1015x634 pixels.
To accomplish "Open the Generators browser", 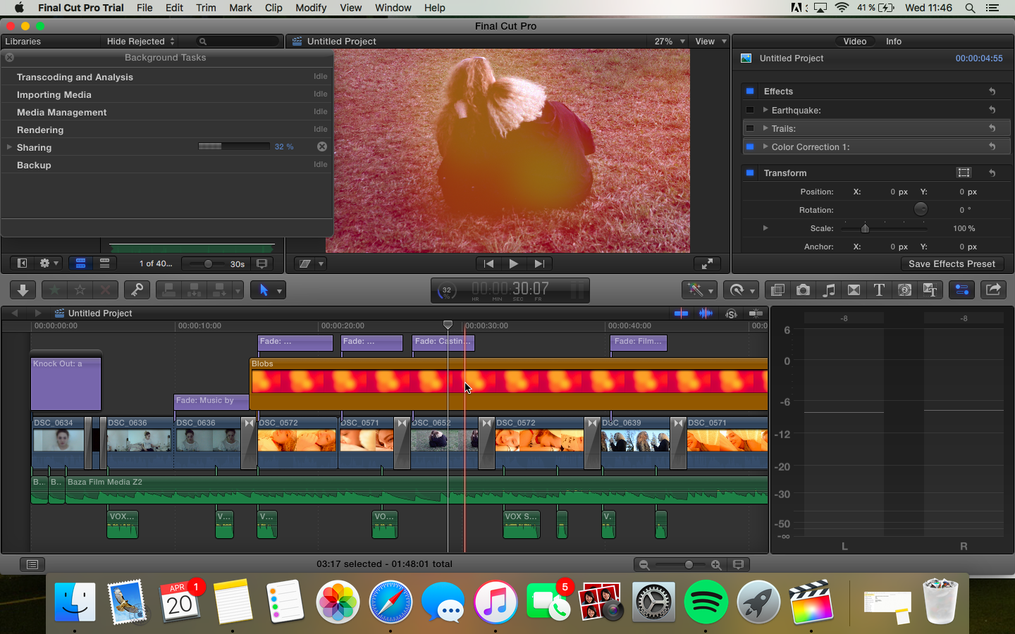I will pos(905,290).
